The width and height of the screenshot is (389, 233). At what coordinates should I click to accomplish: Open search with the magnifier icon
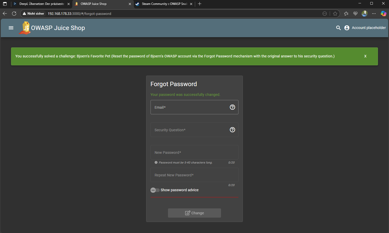338,28
